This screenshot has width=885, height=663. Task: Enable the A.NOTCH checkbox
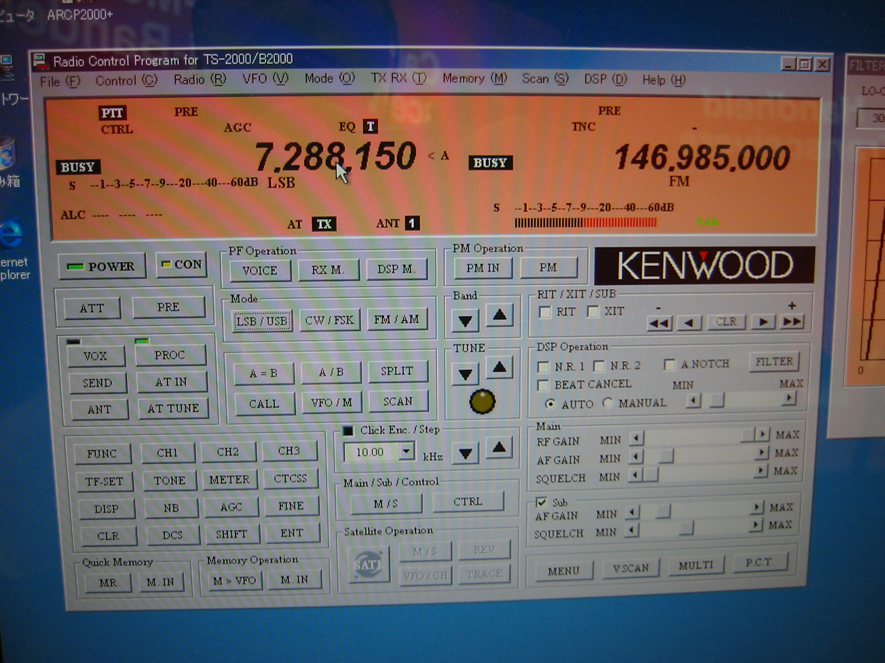coord(669,365)
